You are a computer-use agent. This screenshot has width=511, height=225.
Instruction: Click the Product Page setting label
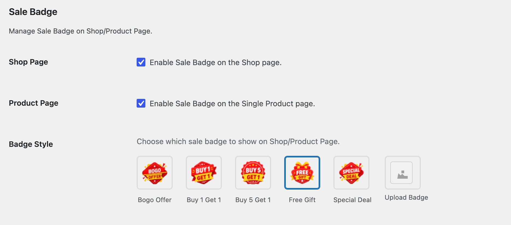pos(34,103)
